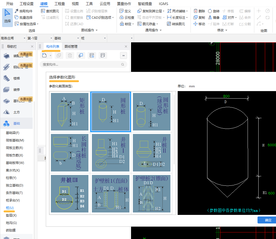This screenshot has height=239, width=276.
Task: Click search magnifier in component search box
Action: click(x=122, y=64)
